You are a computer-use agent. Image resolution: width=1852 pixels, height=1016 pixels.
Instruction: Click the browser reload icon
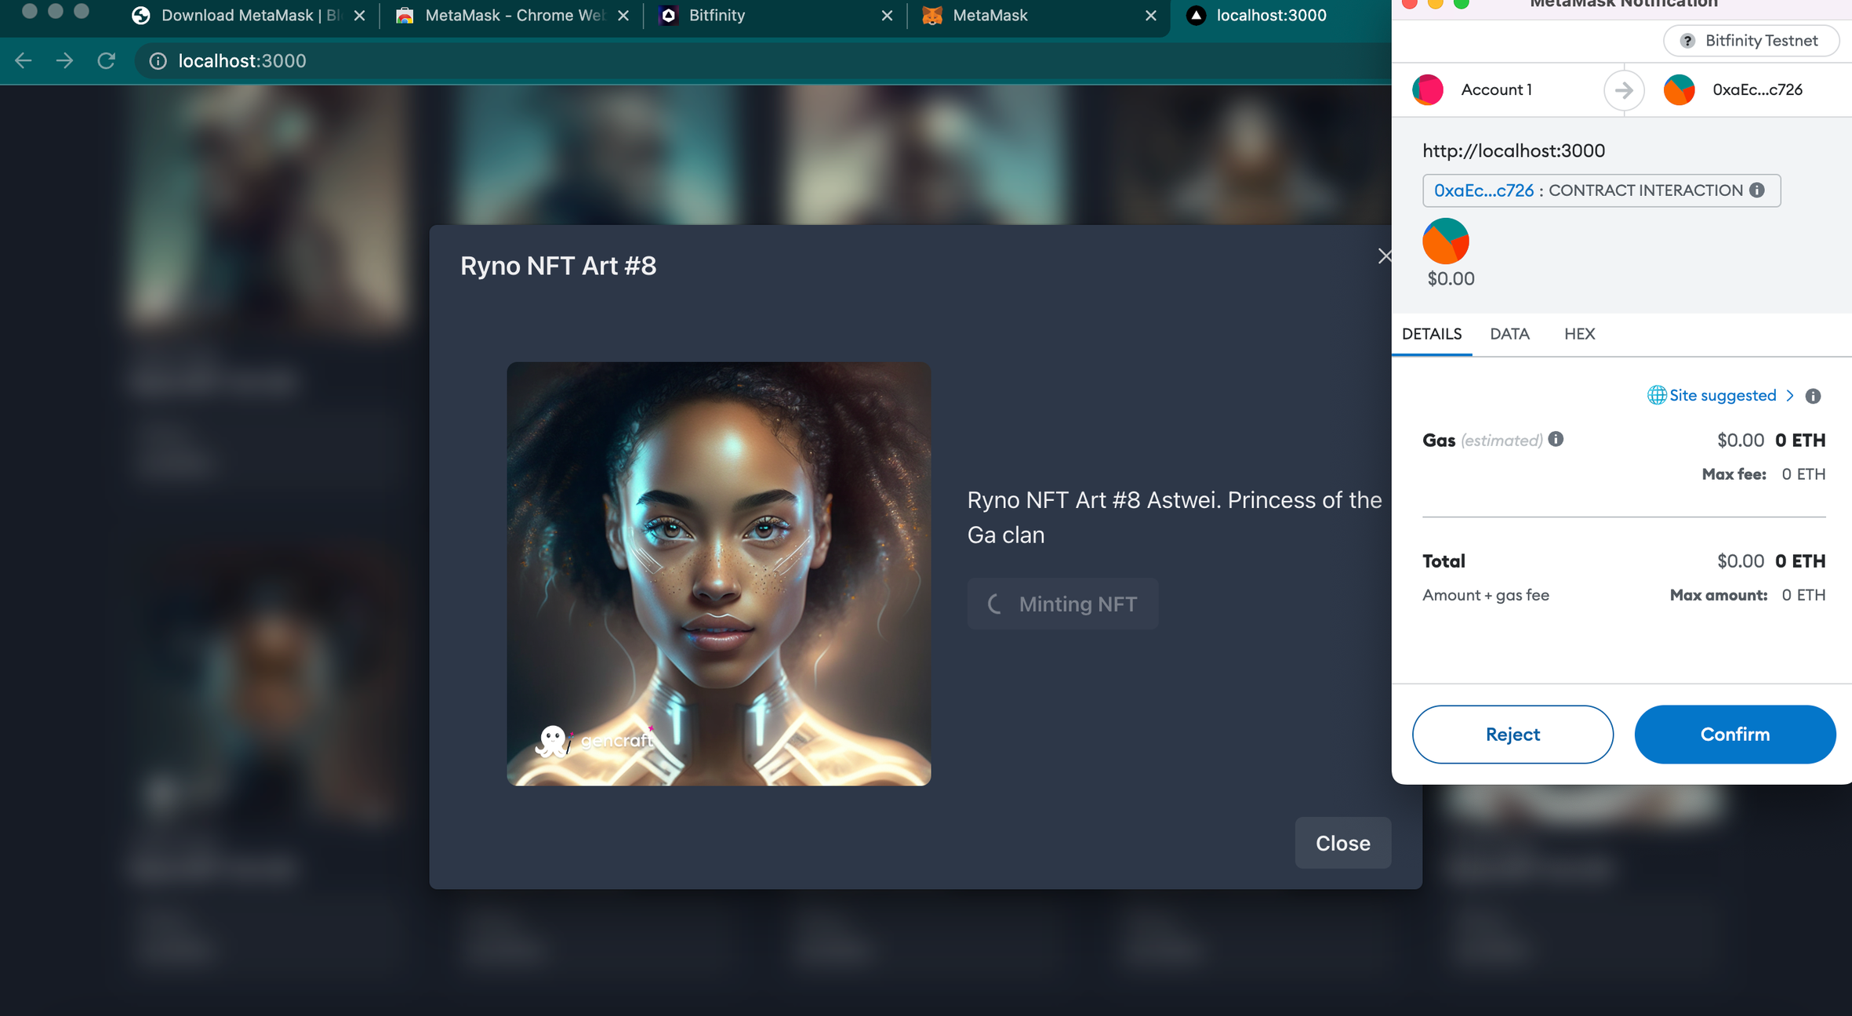point(107,60)
